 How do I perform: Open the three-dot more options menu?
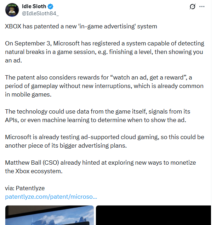click(x=202, y=6)
